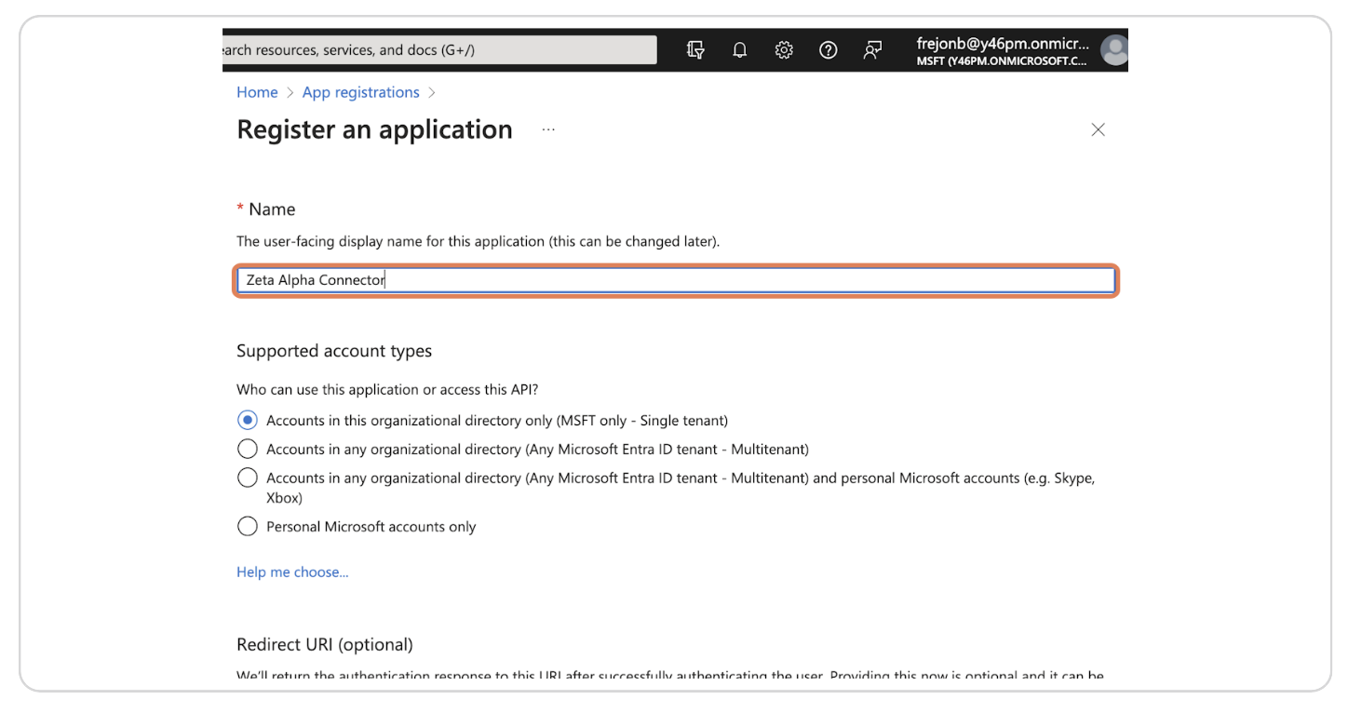Select the Multitenant account type option
This screenshot has width=1348, height=713.
247,449
